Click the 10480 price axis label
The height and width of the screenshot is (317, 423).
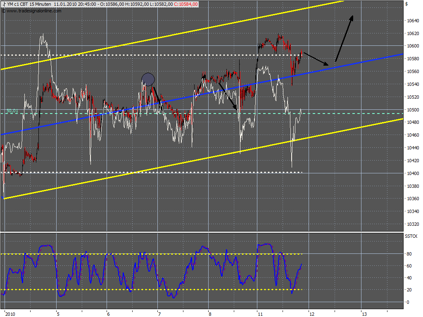point(413,122)
